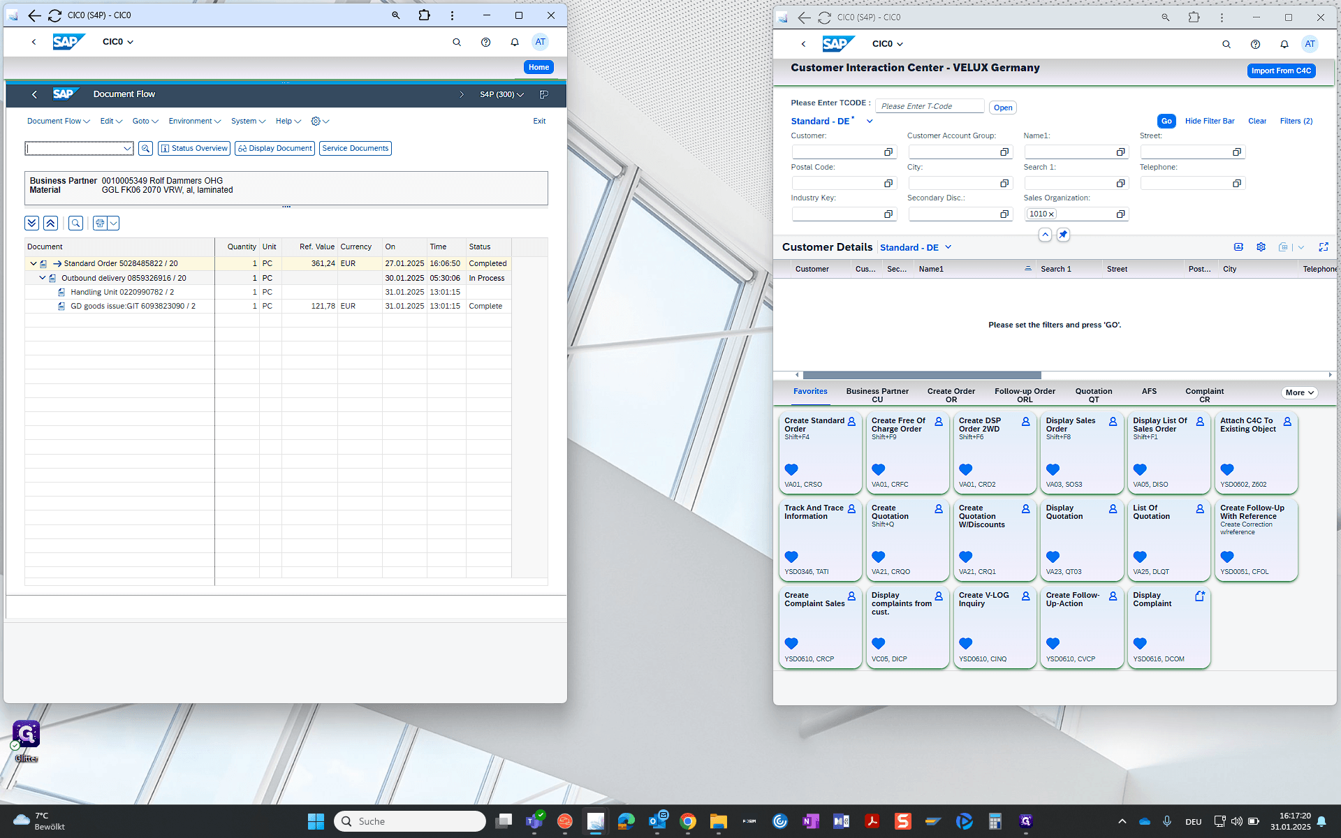Open the Track And Trace Information tile

tap(820, 540)
